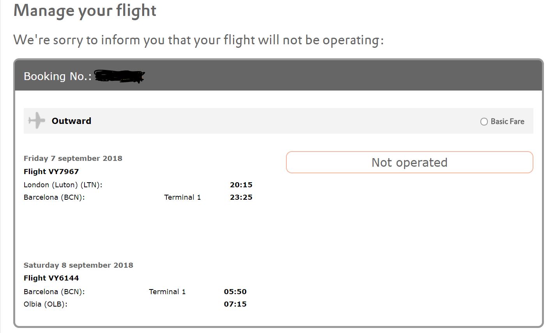The width and height of the screenshot is (556, 333).
Task: Select the Basic Fare radio button
Action: click(x=484, y=122)
